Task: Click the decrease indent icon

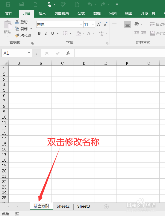Action: [137, 33]
